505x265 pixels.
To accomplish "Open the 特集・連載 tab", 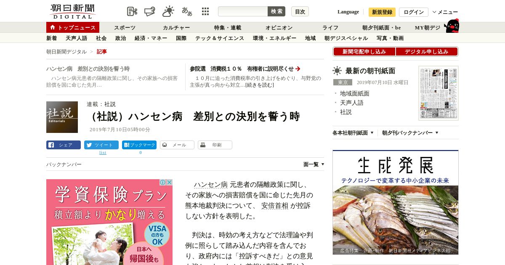I will pyautogui.click(x=228, y=28).
